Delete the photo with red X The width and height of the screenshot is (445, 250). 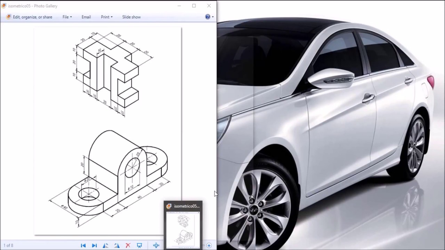point(128,245)
